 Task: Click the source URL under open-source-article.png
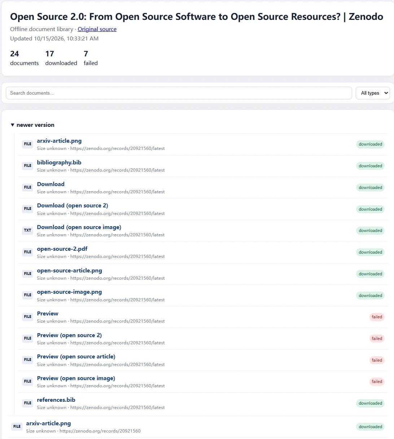pos(117,278)
